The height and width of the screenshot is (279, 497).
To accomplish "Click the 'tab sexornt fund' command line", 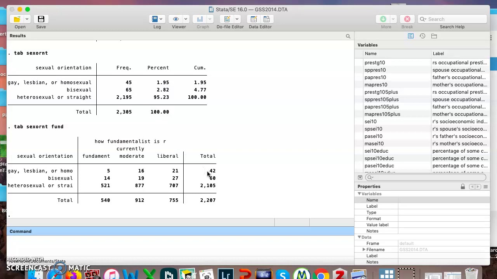I will (x=38, y=127).
